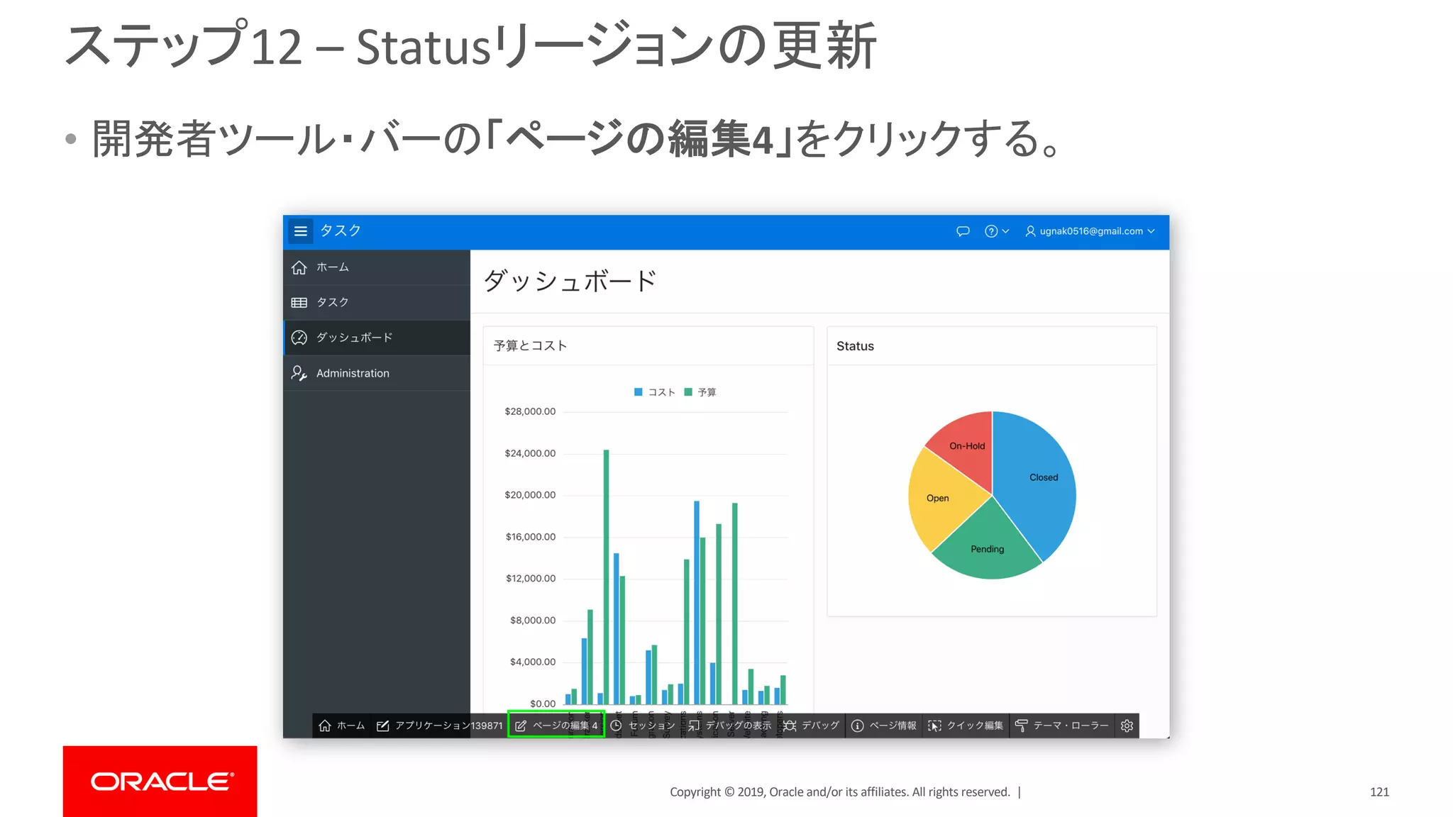This screenshot has width=1453, height=817.
Task: Open the help question mark menu
Action: click(996, 231)
